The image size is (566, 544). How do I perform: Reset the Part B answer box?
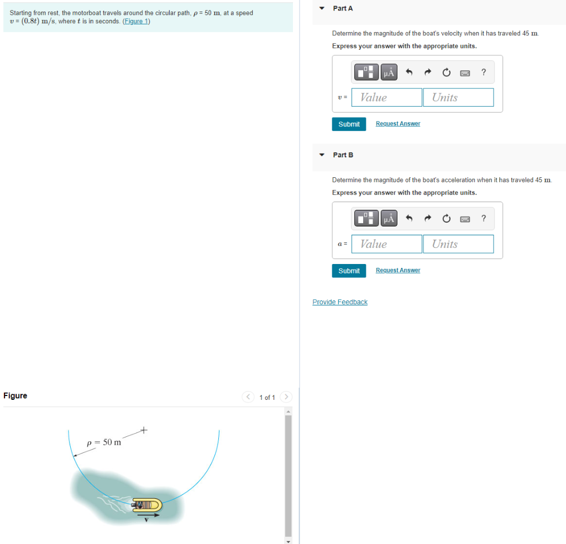446,218
